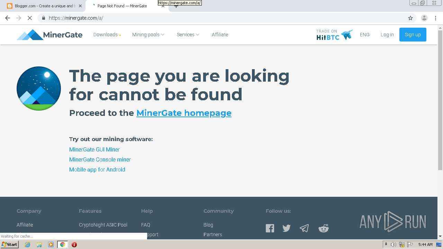
Task: Click taskbar clock 5:44 AM
Action: 425,245
